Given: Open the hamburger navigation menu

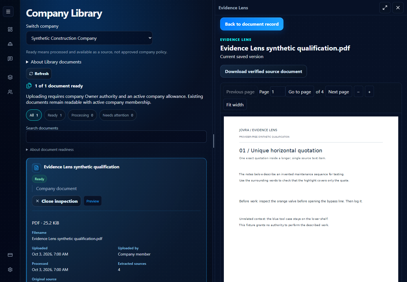Looking at the screenshot, I should [x=8, y=12].
